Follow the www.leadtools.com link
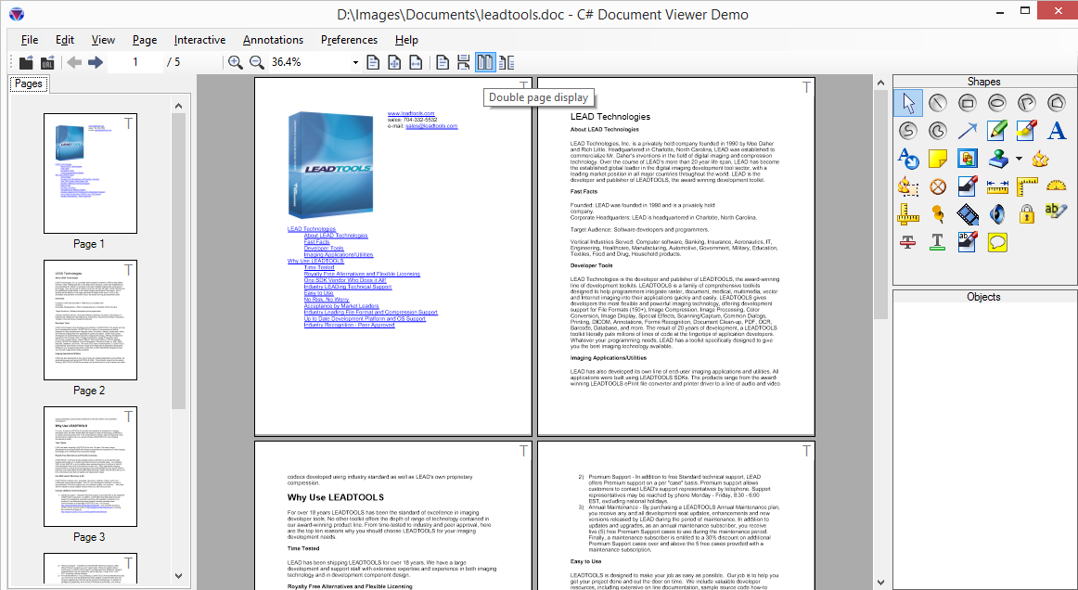Viewport: 1078px width, 590px height. click(x=406, y=113)
